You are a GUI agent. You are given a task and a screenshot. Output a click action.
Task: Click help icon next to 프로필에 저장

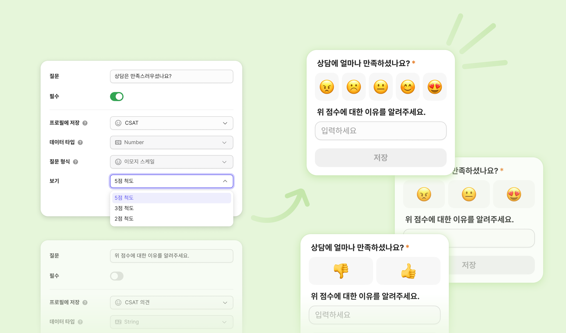point(85,123)
